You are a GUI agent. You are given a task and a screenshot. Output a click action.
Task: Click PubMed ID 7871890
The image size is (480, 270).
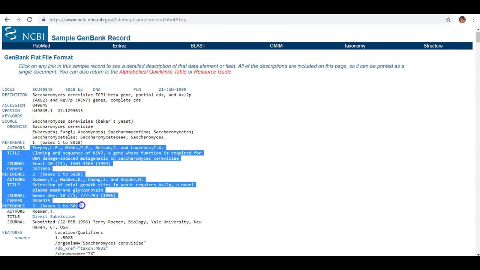[41, 169]
